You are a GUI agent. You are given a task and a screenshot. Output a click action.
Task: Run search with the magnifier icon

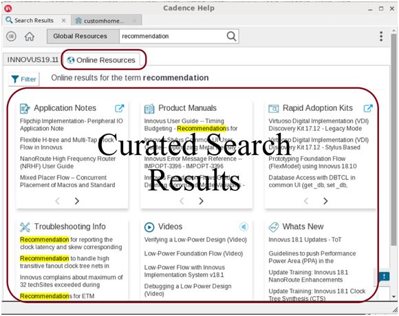point(231,36)
